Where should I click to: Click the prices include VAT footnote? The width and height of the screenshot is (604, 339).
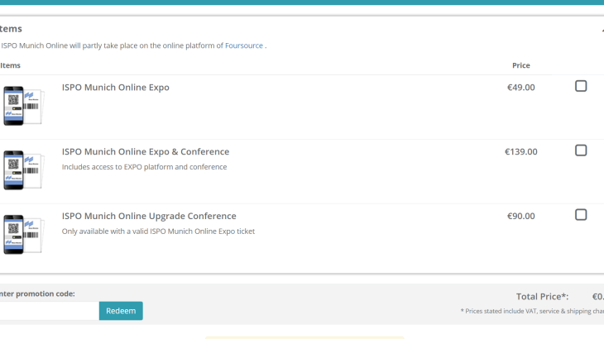[x=532, y=311]
